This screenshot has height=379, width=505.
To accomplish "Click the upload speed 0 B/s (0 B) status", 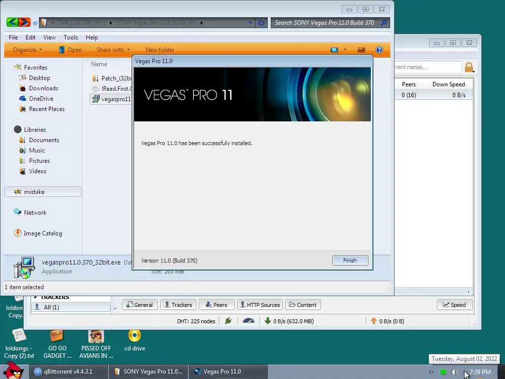I will click(388, 321).
